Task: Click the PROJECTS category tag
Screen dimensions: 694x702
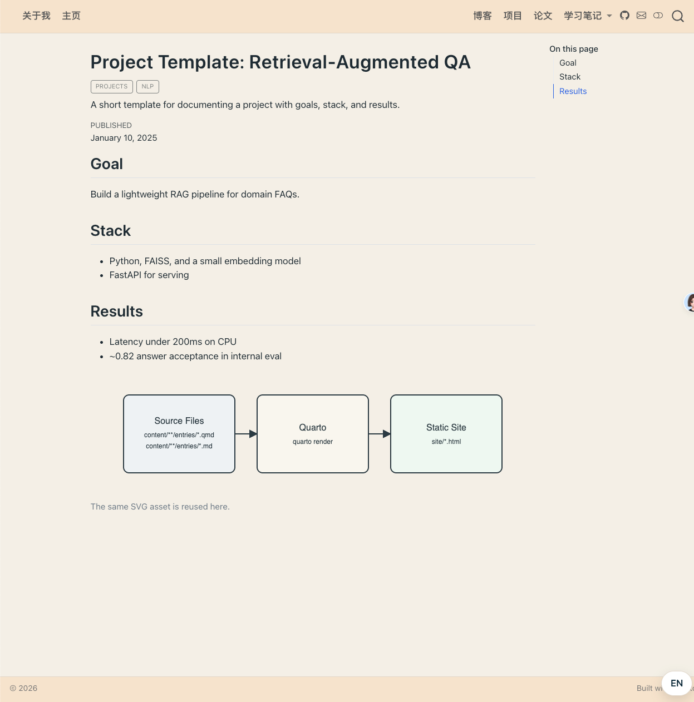Action: tap(111, 86)
